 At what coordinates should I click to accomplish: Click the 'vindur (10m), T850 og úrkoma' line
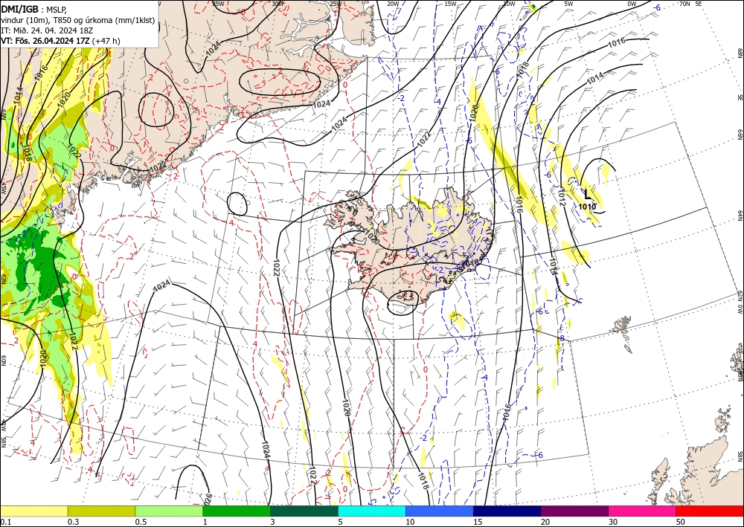click(77, 20)
